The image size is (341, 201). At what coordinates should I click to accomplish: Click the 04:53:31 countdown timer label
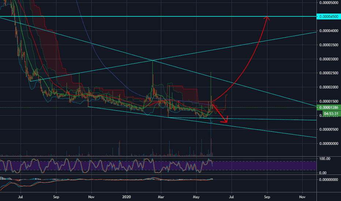click(x=331, y=114)
